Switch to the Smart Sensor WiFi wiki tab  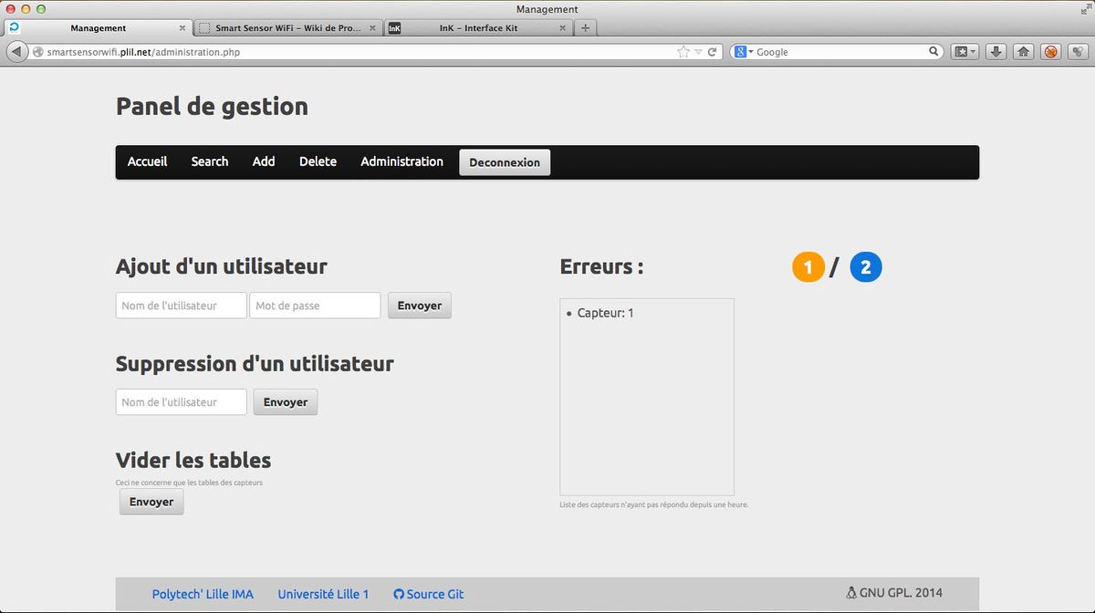point(287,28)
